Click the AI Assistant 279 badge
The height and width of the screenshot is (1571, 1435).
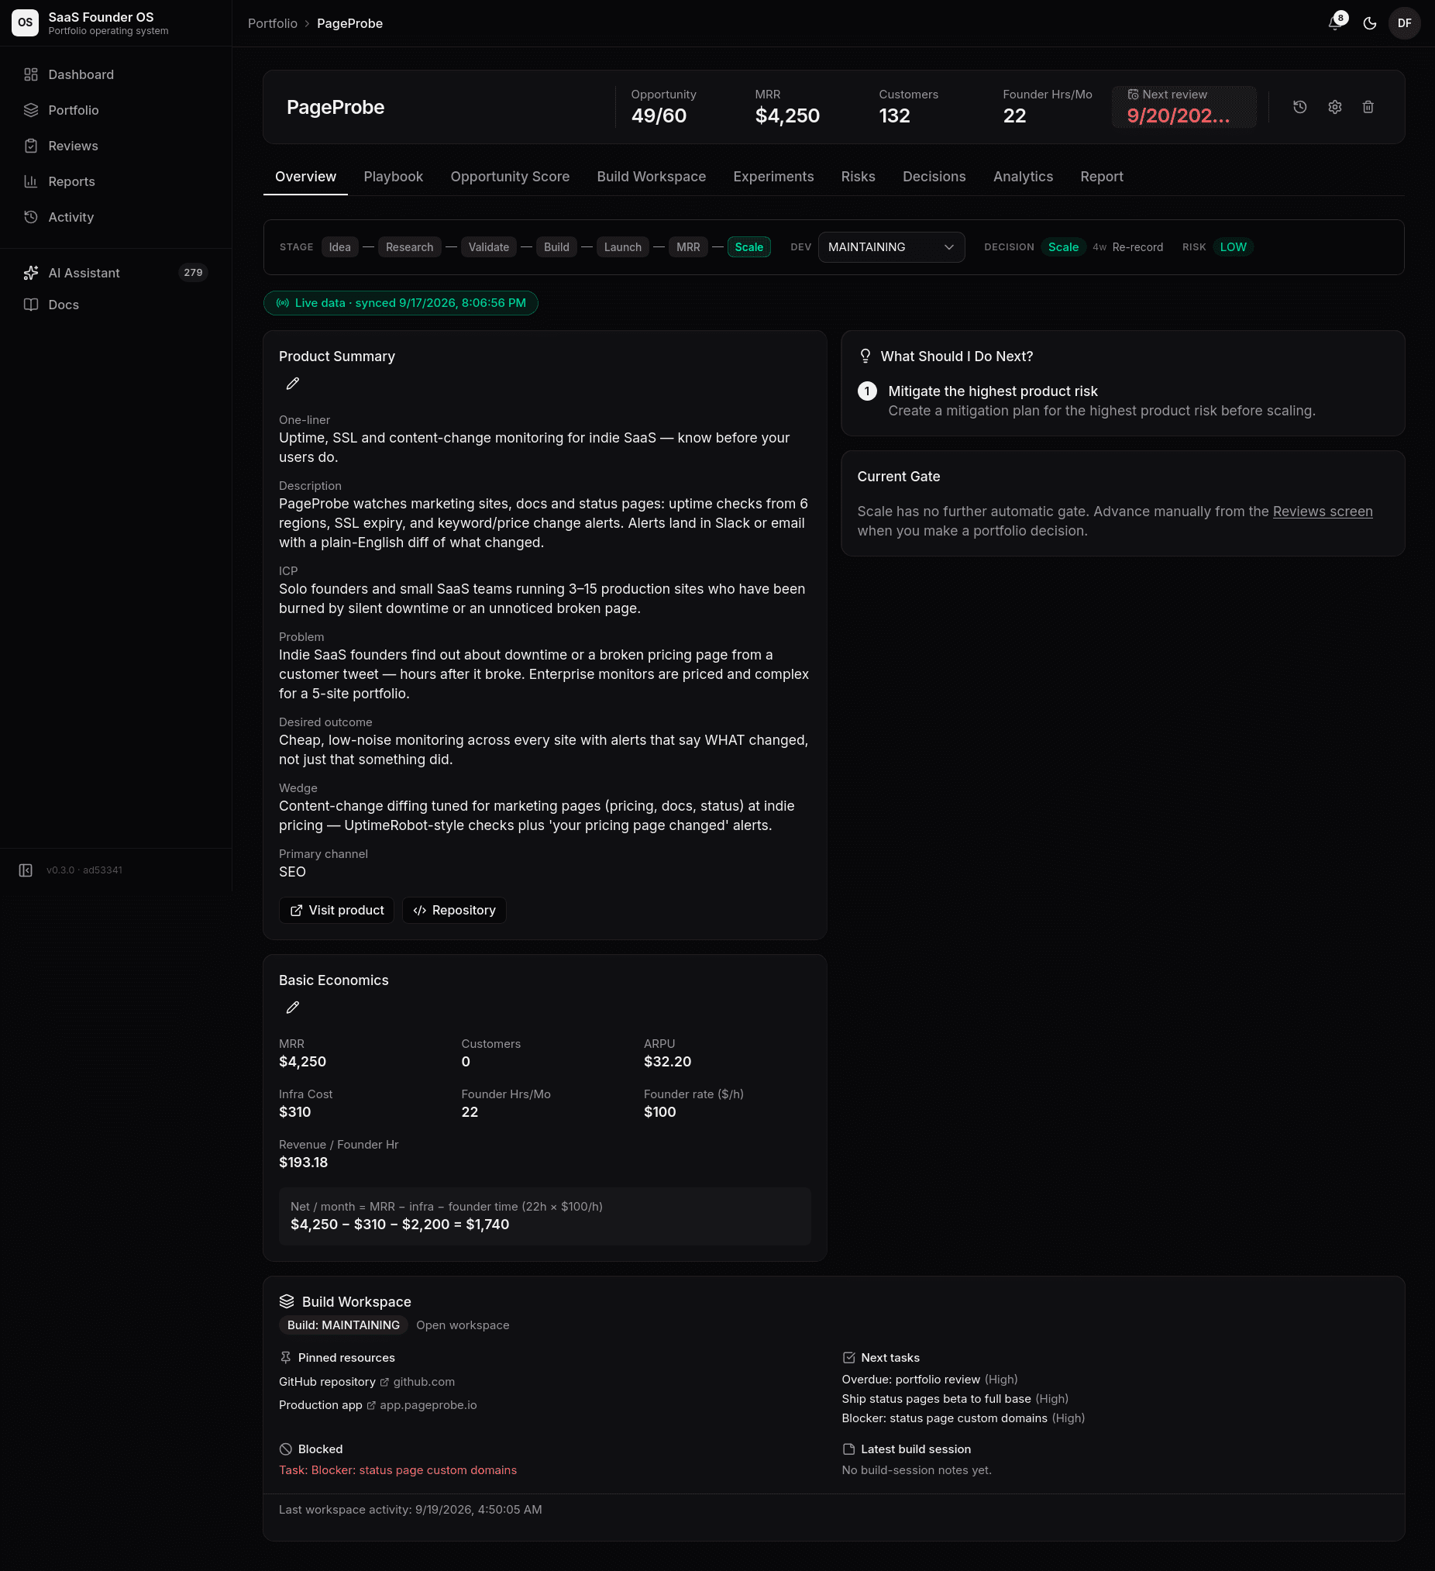point(193,273)
